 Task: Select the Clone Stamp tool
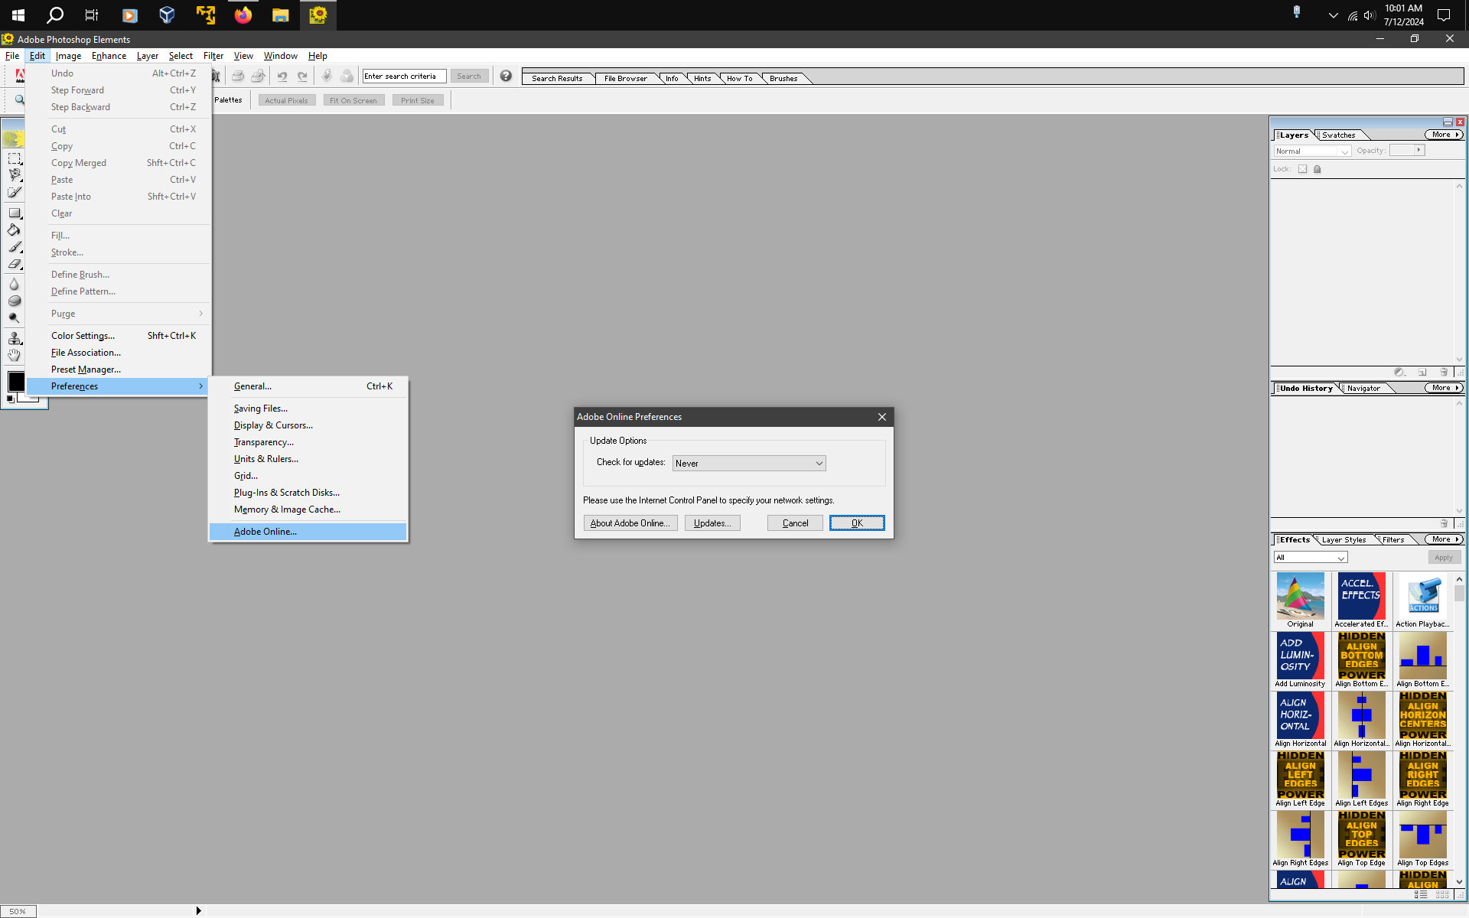pos(15,337)
